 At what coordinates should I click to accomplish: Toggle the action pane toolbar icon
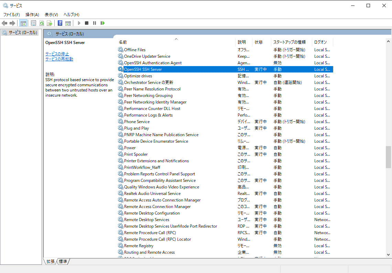[68, 23]
